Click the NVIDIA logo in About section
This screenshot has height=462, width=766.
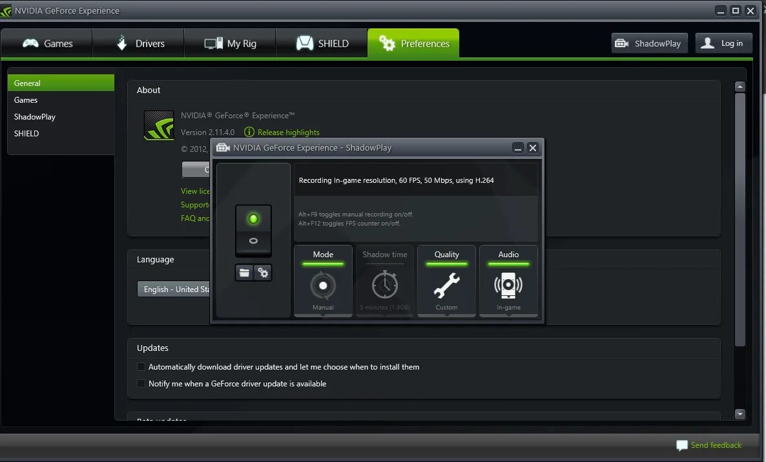pos(159,125)
